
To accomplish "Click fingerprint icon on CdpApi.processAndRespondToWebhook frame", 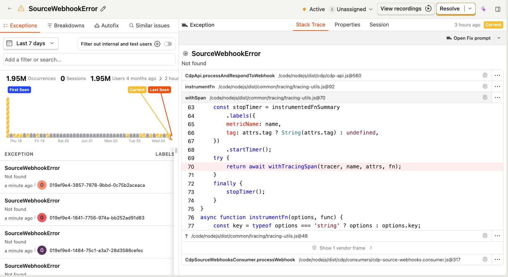I will [485, 75].
